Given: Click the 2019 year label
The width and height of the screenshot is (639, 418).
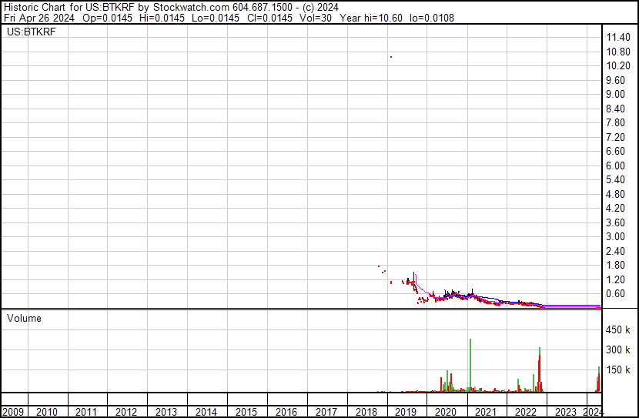Looking at the screenshot, I should pyautogui.click(x=406, y=412).
